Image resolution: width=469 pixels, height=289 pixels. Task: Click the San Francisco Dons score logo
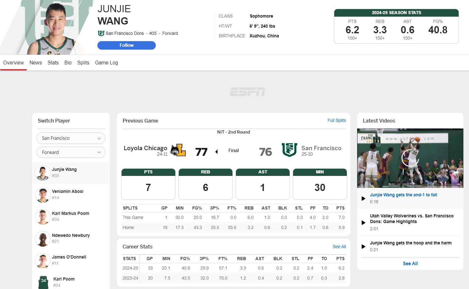click(x=289, y=150)
